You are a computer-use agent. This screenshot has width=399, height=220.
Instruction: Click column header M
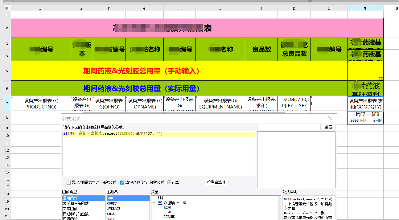pyautogui.click(x=365, y=8)
